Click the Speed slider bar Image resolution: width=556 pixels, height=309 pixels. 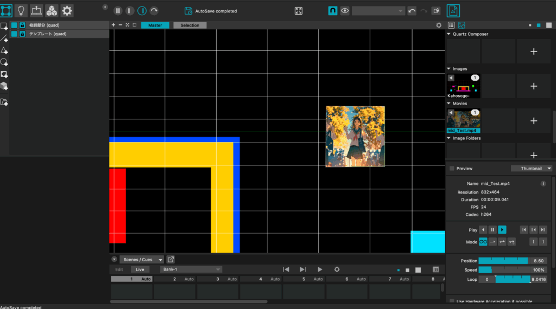(x=512, y=270)
